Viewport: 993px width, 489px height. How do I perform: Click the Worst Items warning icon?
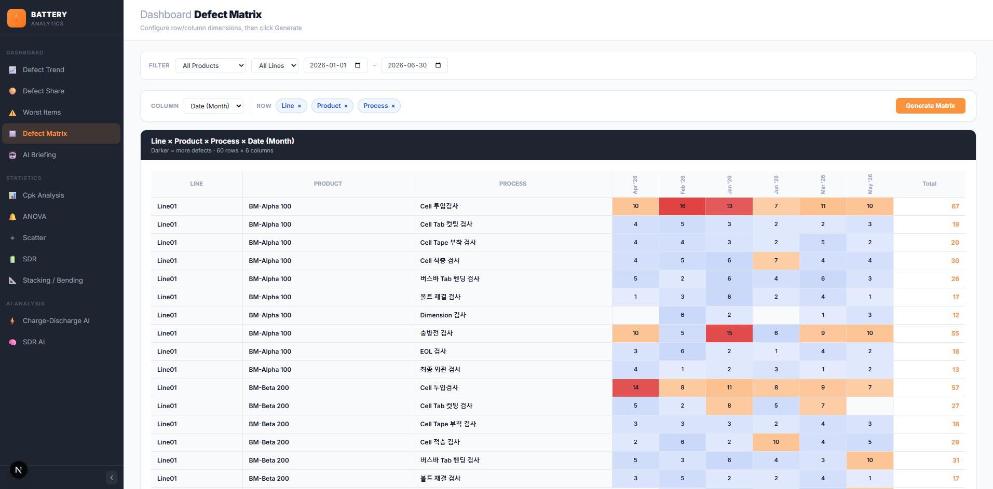point(12,113)
